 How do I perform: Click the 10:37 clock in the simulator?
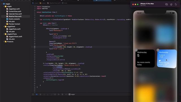point(139,13)
